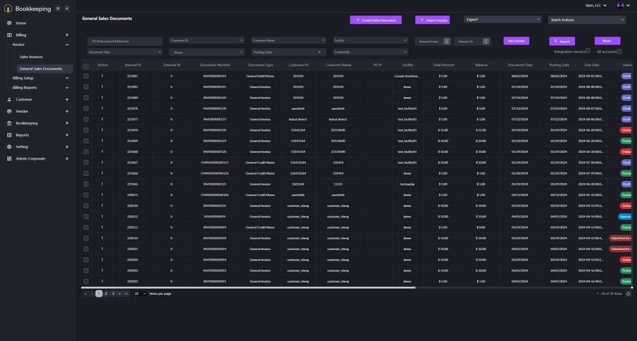Click the kebab action menu on row 221087
The width and height of the screenshot is (637, 341).
(x=102, y=75)
